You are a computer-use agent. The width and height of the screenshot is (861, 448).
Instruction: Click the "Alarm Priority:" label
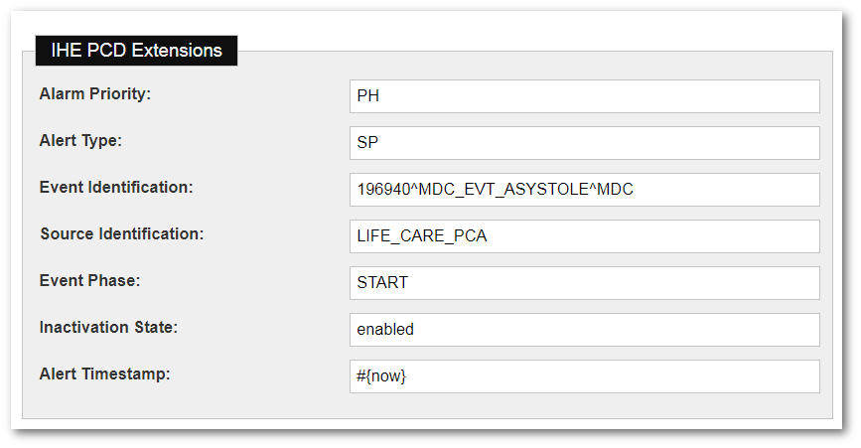(94, 94)
